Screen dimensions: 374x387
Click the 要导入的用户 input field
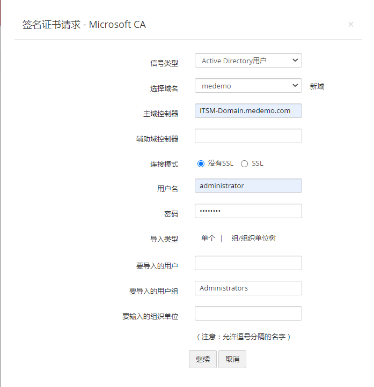[x=248, y=263]
